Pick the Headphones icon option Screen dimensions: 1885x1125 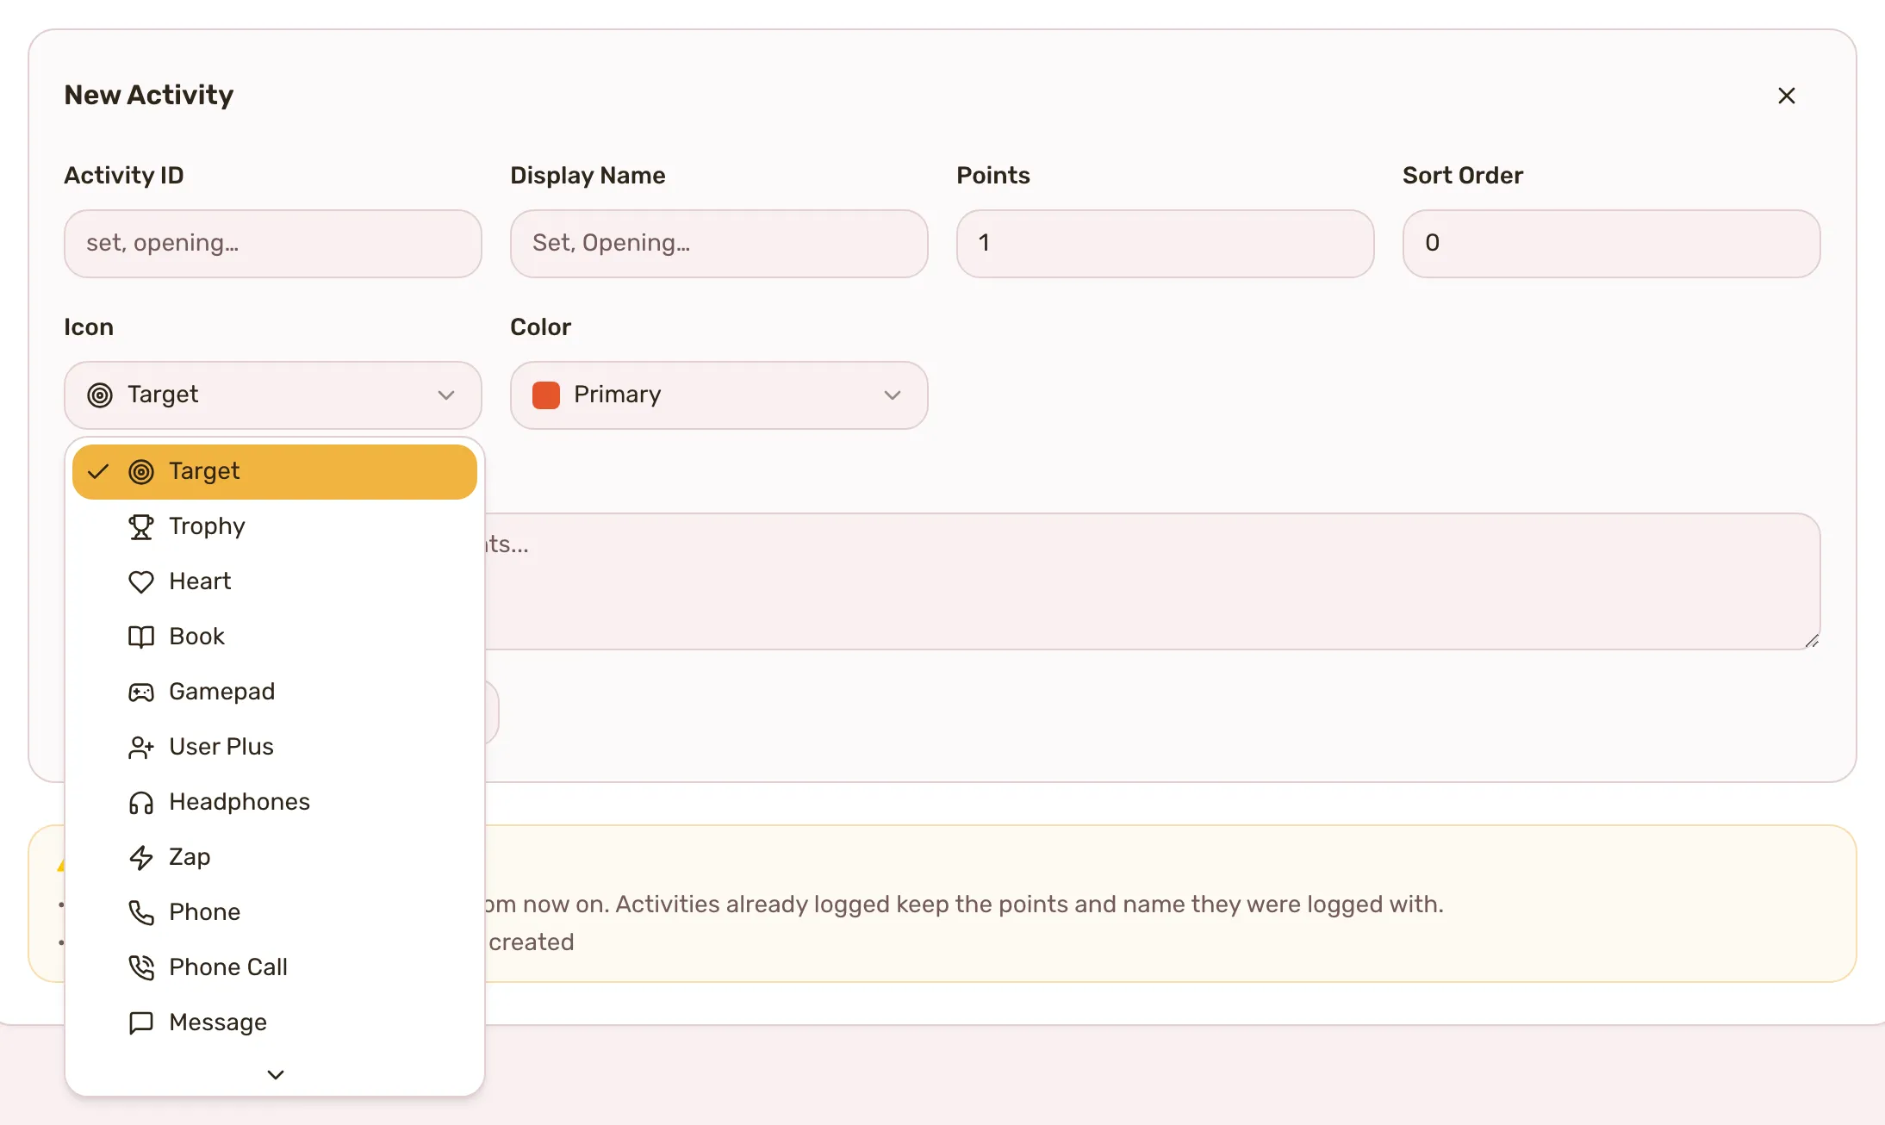[x=274, y=802]
